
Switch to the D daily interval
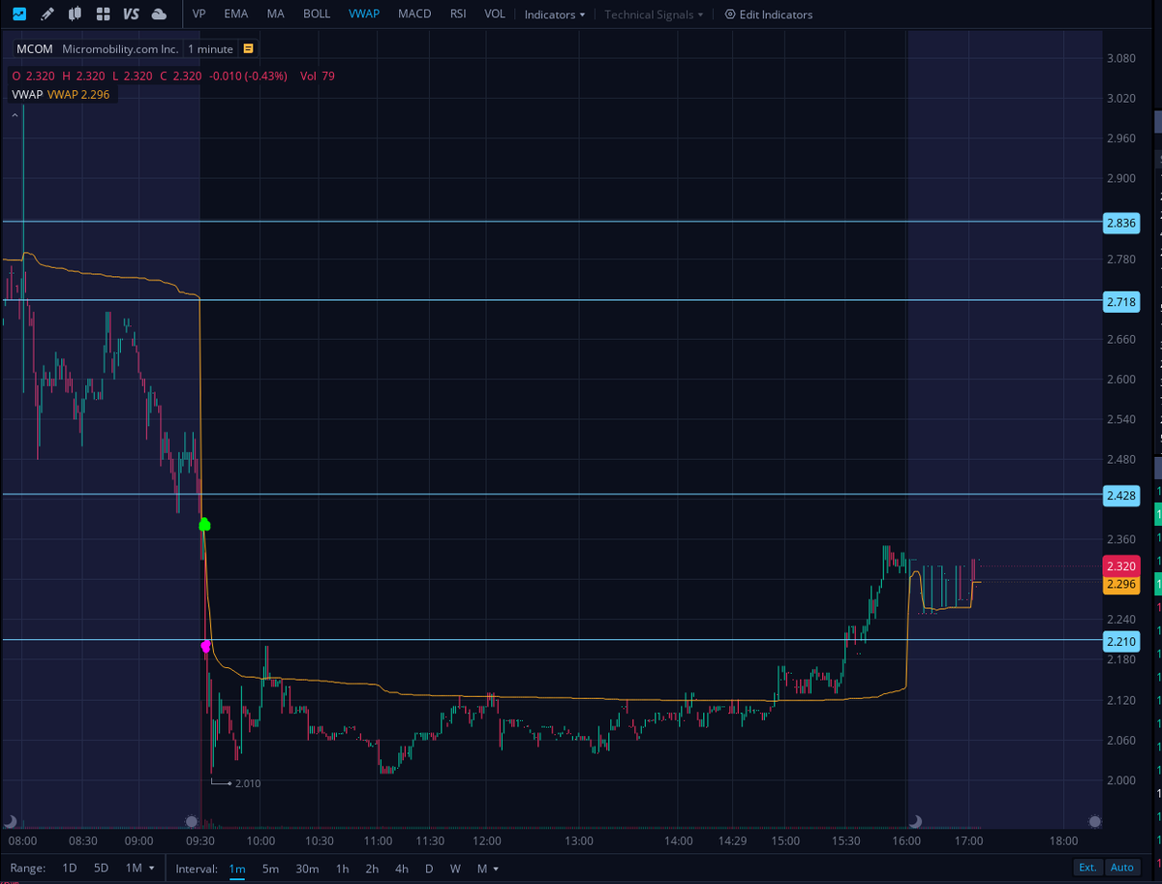(429, 869)
